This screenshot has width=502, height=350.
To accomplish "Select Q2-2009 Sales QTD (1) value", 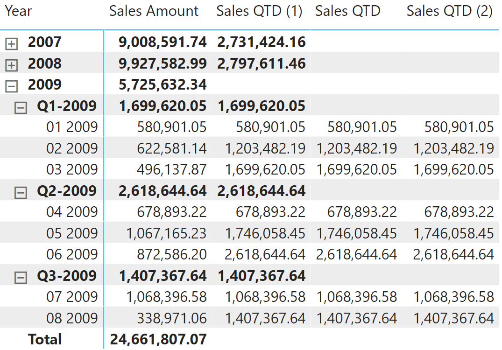I will (x=262, y=191).
